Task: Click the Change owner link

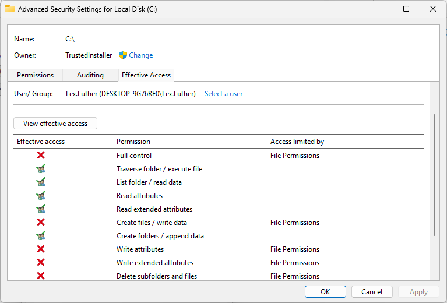Action: tap(141, 55)
